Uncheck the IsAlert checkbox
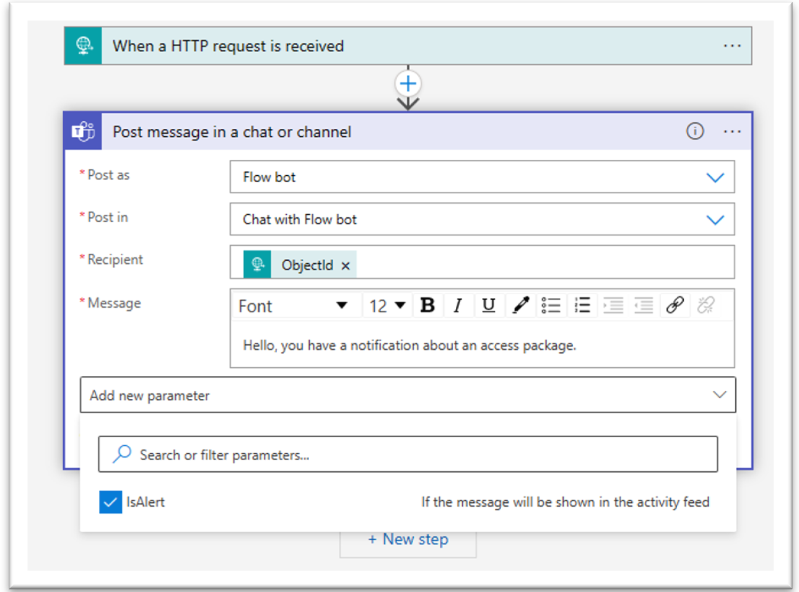 pyautogui.click(x=110, y=502)
